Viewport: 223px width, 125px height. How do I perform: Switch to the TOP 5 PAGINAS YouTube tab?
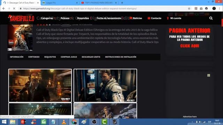(99, 3)
